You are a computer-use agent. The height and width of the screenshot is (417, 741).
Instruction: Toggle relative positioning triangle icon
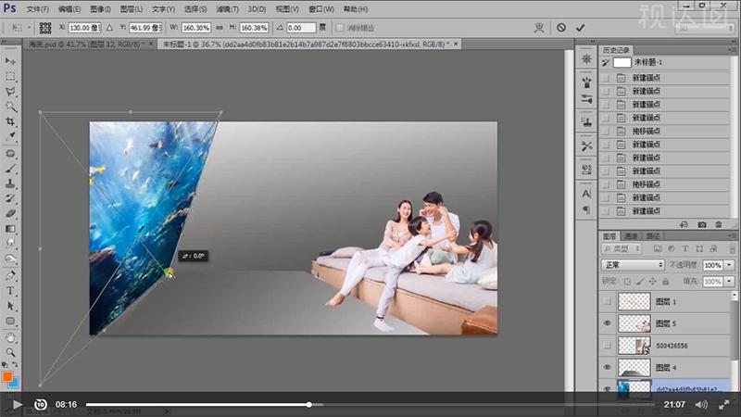pos(109,28)
